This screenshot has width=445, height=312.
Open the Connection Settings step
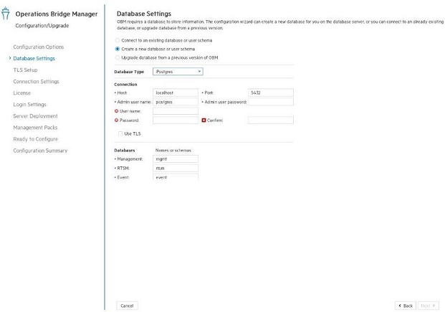pos(36,82)
